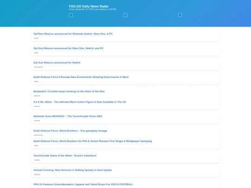
Task: Open 'Nintendo Goes WAHOOO!' TouchArcade Show #463
Action: point(67,116)
